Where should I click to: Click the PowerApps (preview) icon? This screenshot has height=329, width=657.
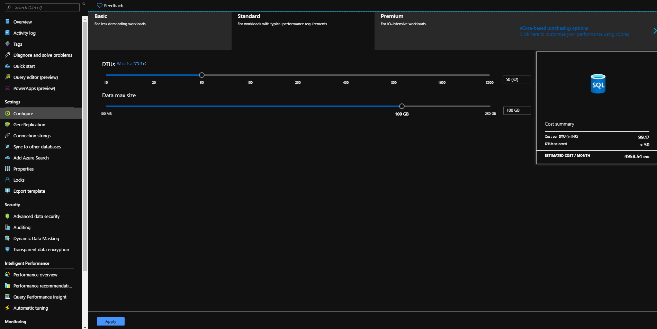click(x=7, y=88)
